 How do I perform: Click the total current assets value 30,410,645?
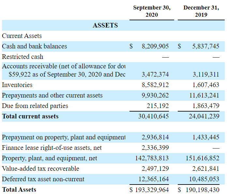[154, 116]
